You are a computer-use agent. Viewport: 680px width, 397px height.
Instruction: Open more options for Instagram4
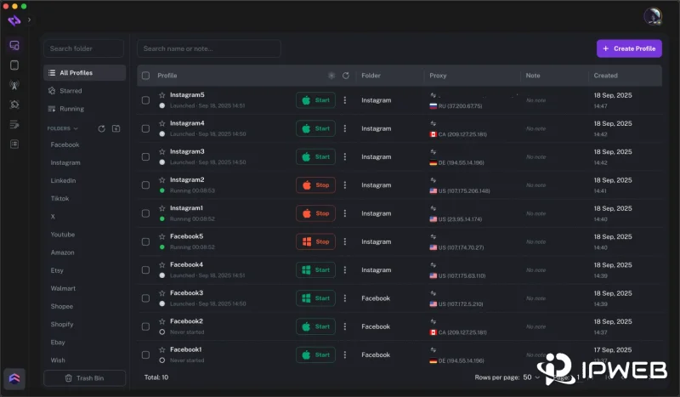[x=345, y=128]
